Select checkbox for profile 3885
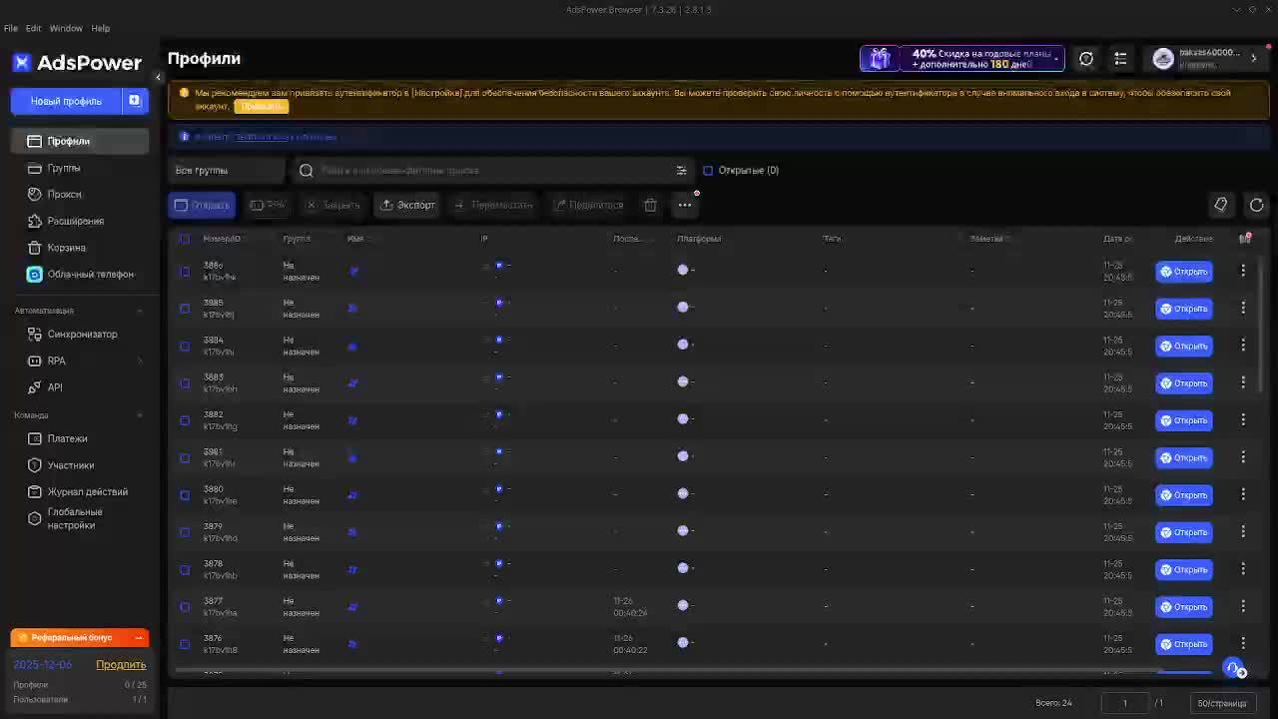 pyautogui.click(x=185, y=309)
